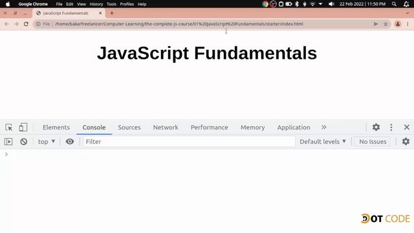
Task: Open the Chrome three-dots menu
Action: pyautogui.click(x=408, y=24)
